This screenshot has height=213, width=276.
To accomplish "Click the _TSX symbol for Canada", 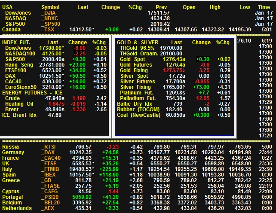I will (x=48, y=30).
